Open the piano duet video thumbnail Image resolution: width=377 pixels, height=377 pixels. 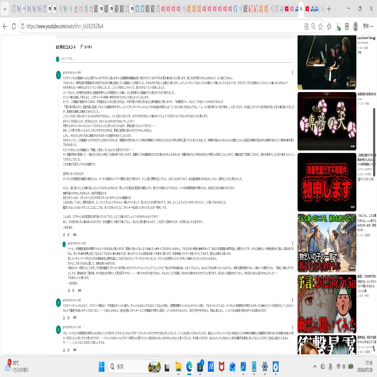coord(327,62)
